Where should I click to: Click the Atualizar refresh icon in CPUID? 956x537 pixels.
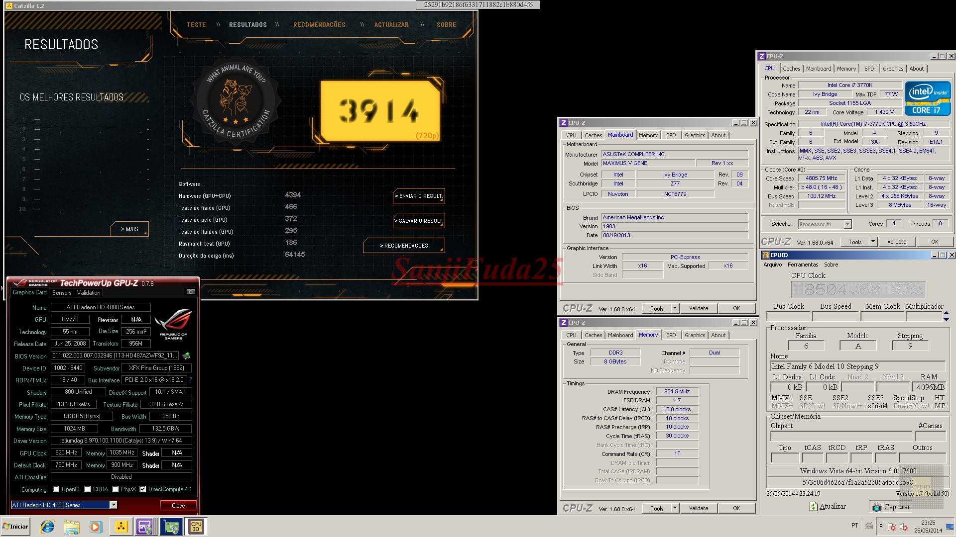pyautogui.click(x=813, y=507)
